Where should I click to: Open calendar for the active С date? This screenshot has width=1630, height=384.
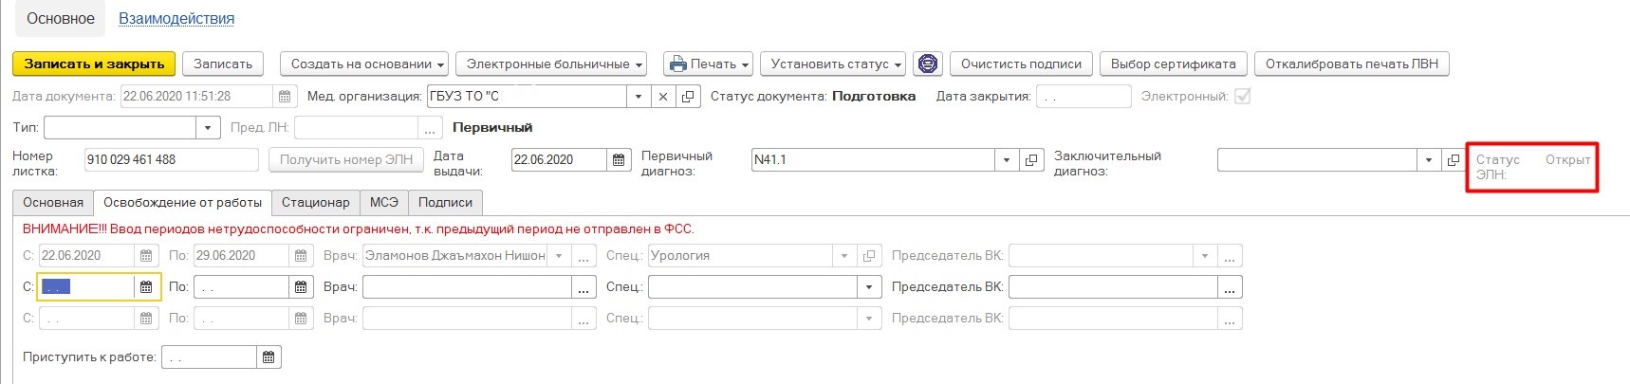point(146,287)
